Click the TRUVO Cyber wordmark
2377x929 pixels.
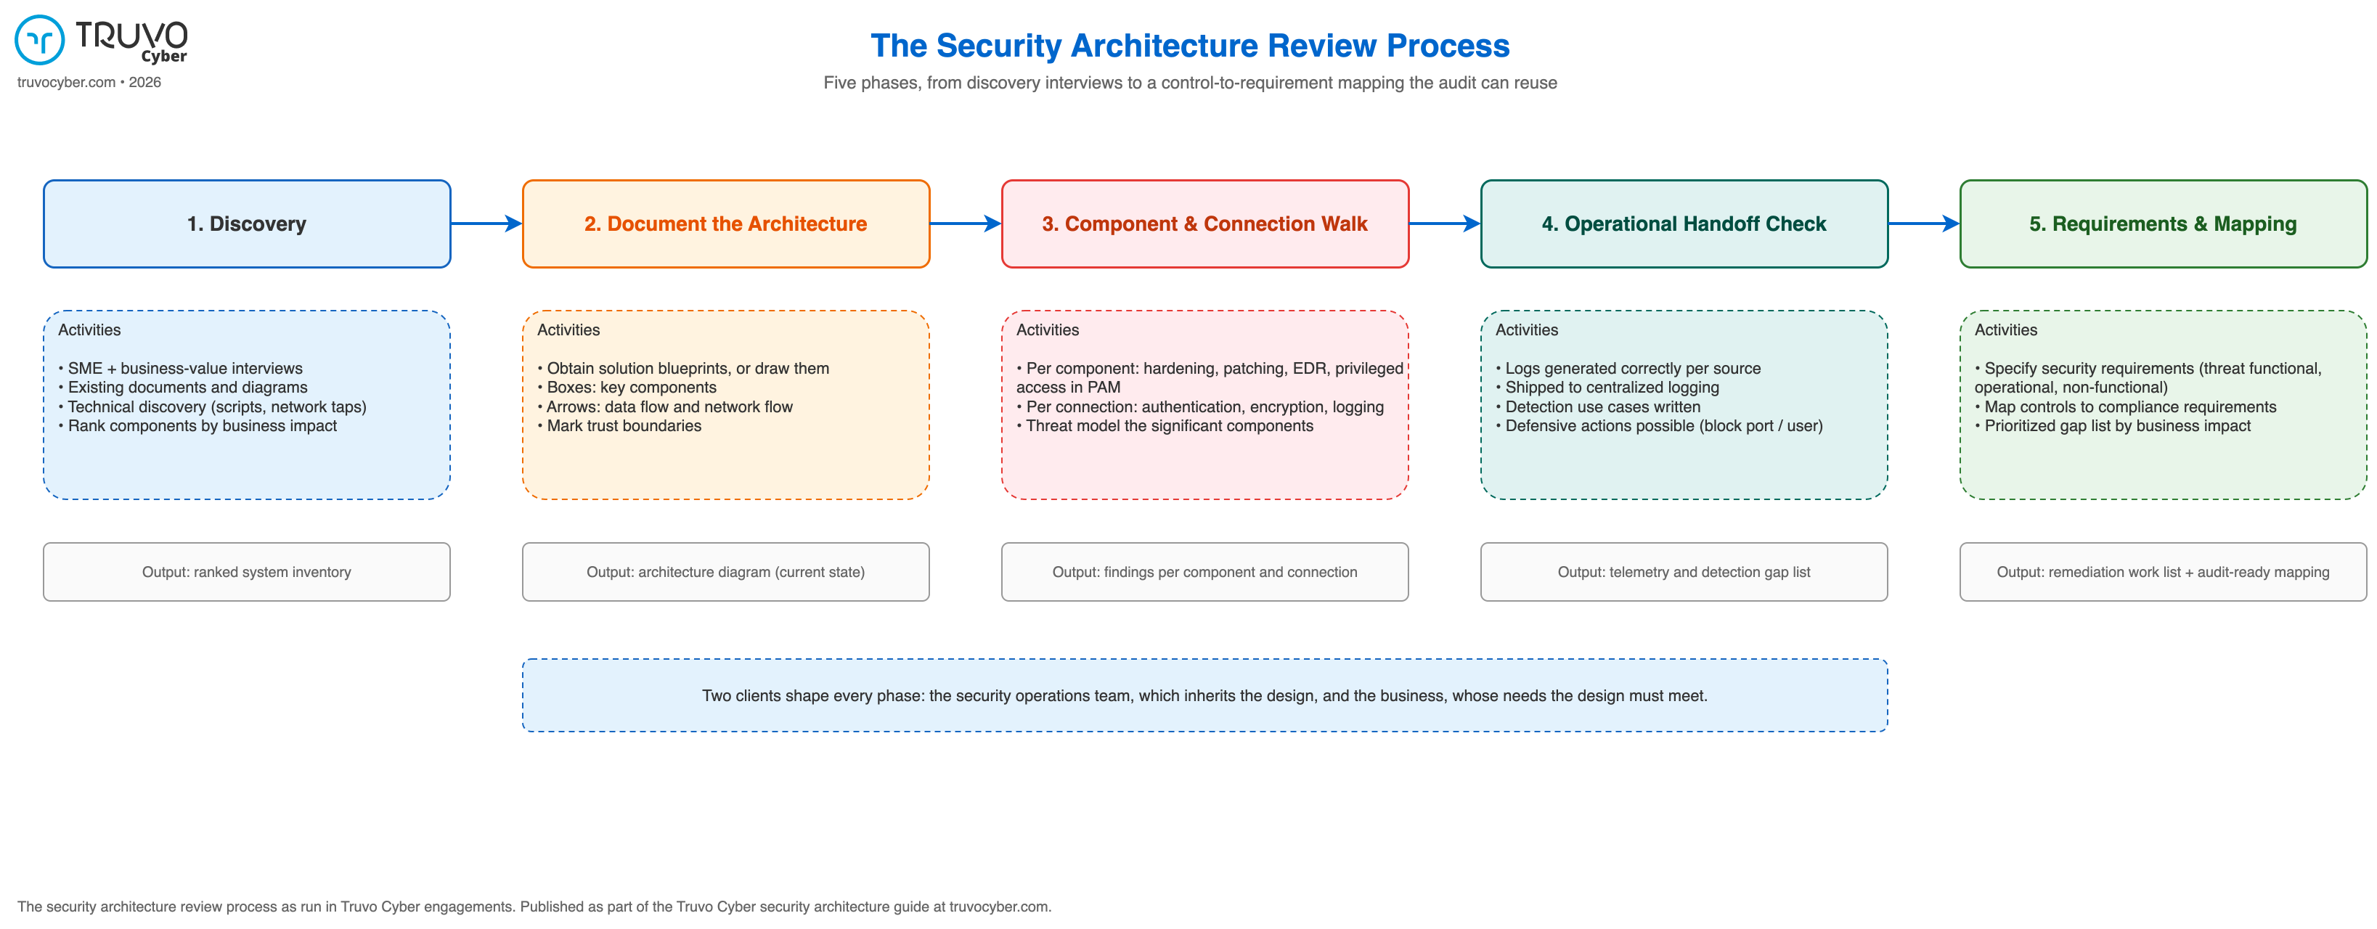pos(131,41)
